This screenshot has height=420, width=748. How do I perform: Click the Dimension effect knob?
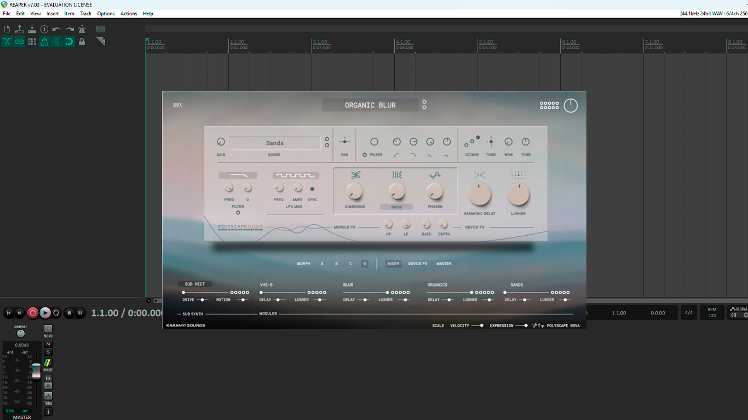[355, 191]
